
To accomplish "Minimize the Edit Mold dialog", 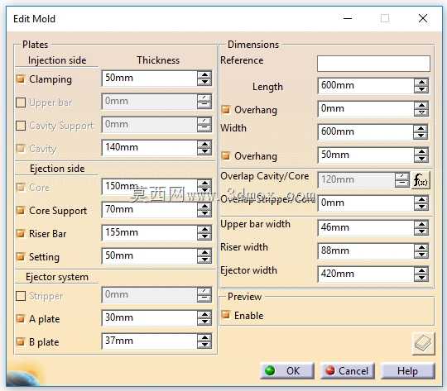I will coord(348,18).
